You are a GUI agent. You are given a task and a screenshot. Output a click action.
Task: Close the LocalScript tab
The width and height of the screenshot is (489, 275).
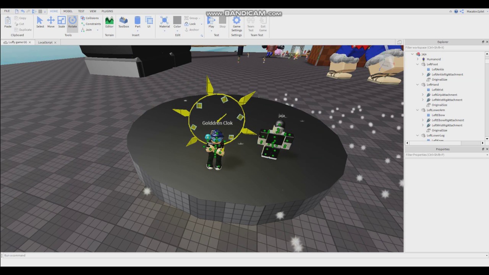pyautogui.click(x=55, y=42)
